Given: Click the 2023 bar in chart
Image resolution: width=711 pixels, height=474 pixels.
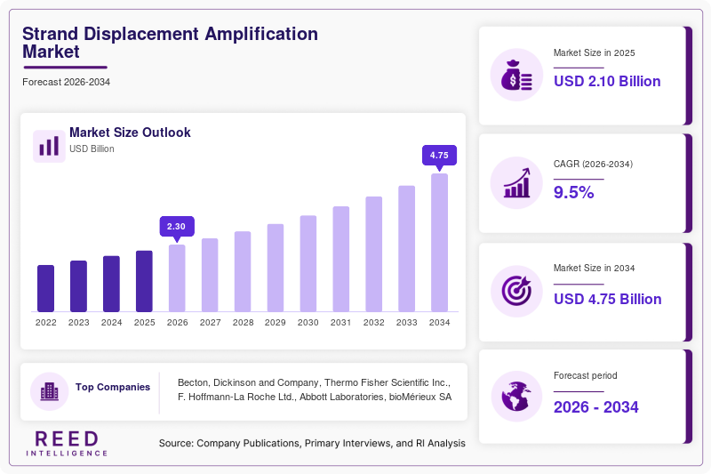Looking at the screenshot, I should coord(78,286).
